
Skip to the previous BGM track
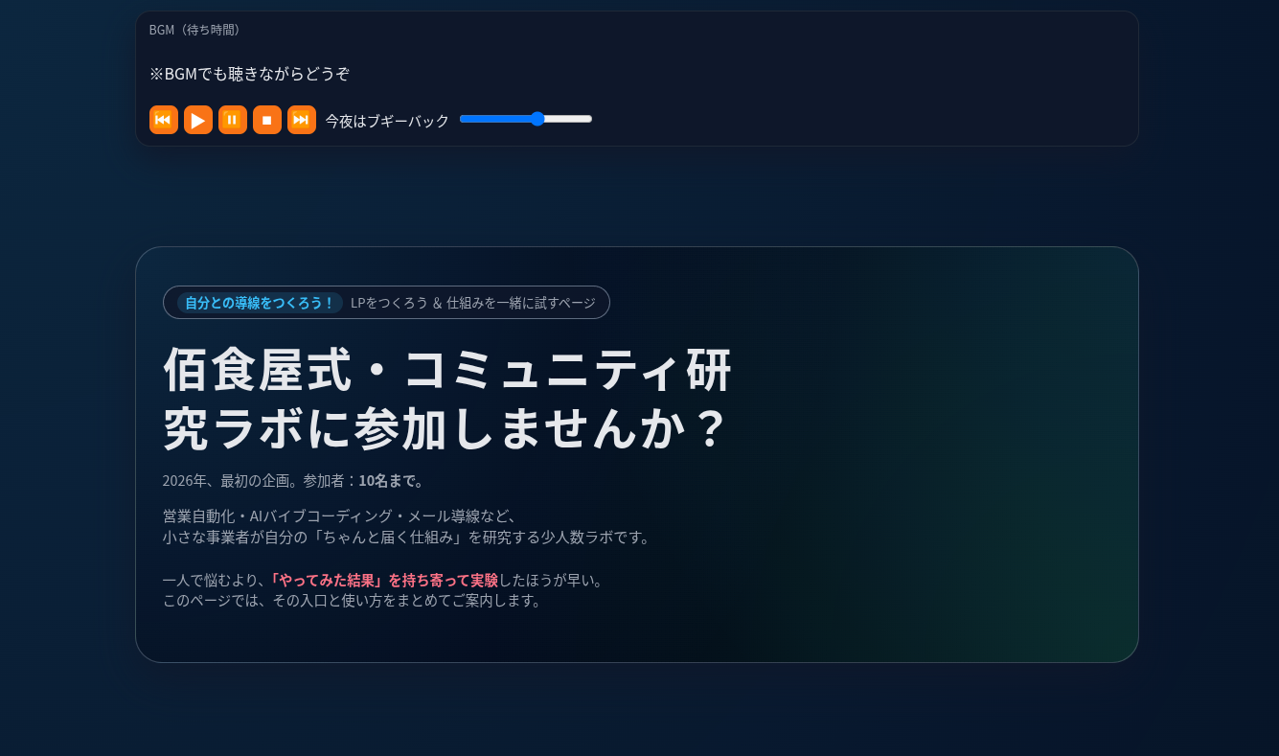tap(164, 120)
